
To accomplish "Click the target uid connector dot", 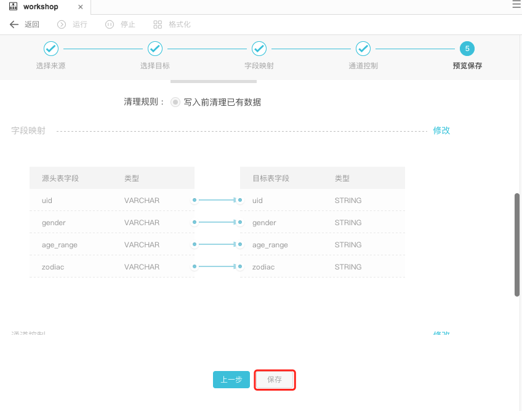I will point(240,200).
